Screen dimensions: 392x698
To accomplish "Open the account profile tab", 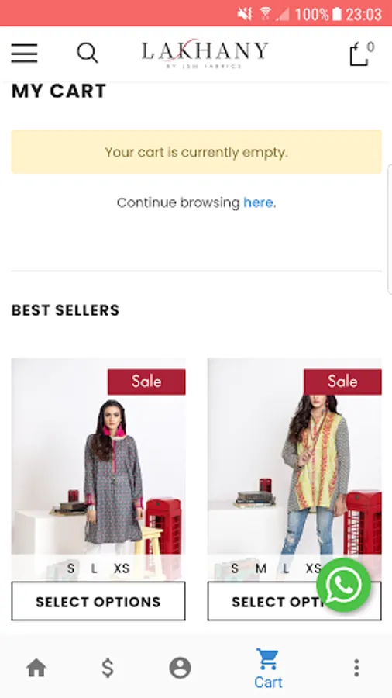I will (180, 668).
